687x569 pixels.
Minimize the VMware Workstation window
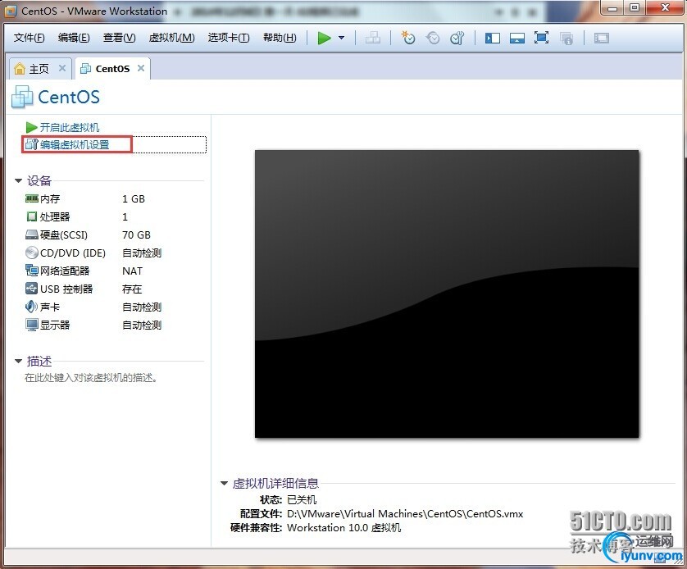612,7
